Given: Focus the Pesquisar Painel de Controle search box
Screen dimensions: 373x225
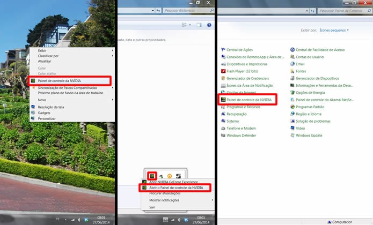Looking at the screenshot, I should pyautogui.click(x=345, y=11).
